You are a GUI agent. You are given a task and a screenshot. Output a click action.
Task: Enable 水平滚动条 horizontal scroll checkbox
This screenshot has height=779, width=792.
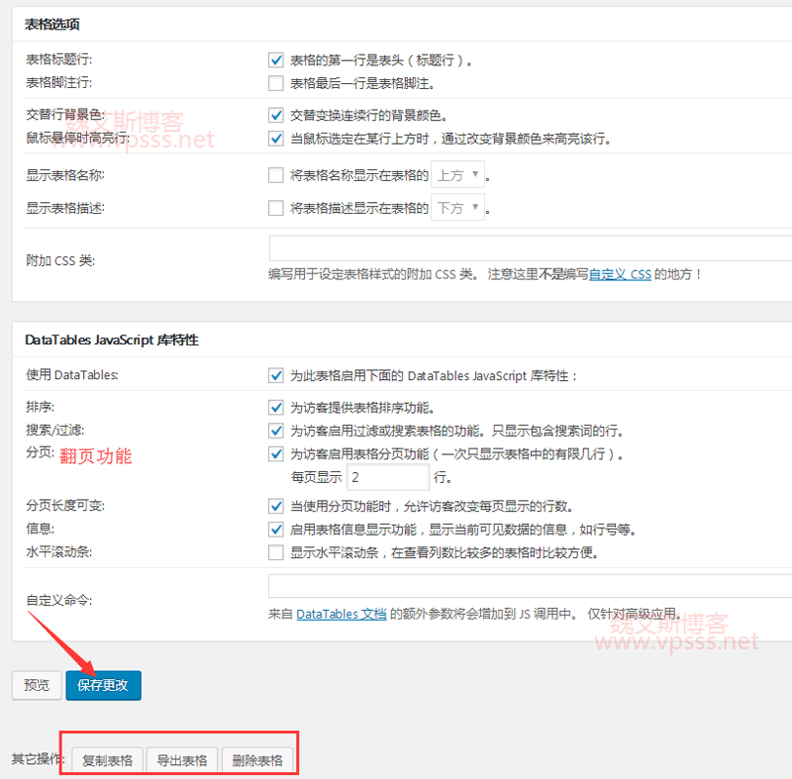276,552
